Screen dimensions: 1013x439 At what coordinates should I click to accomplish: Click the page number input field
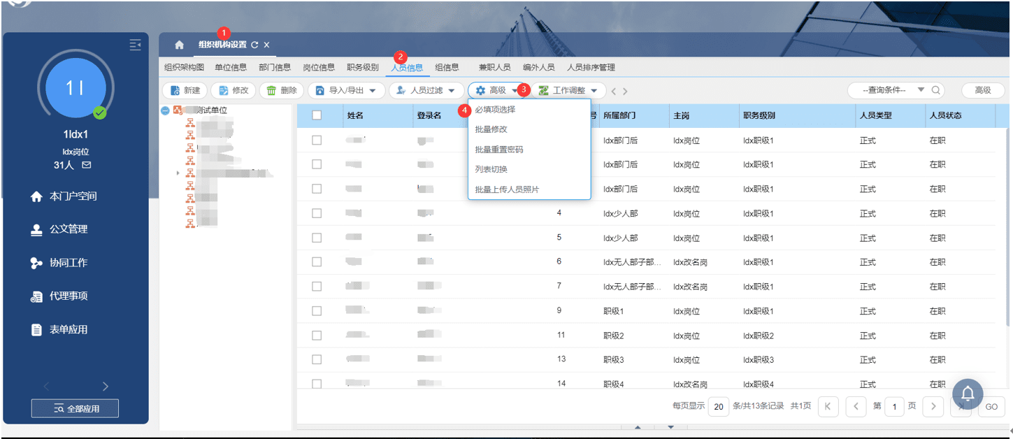(894, 406)
